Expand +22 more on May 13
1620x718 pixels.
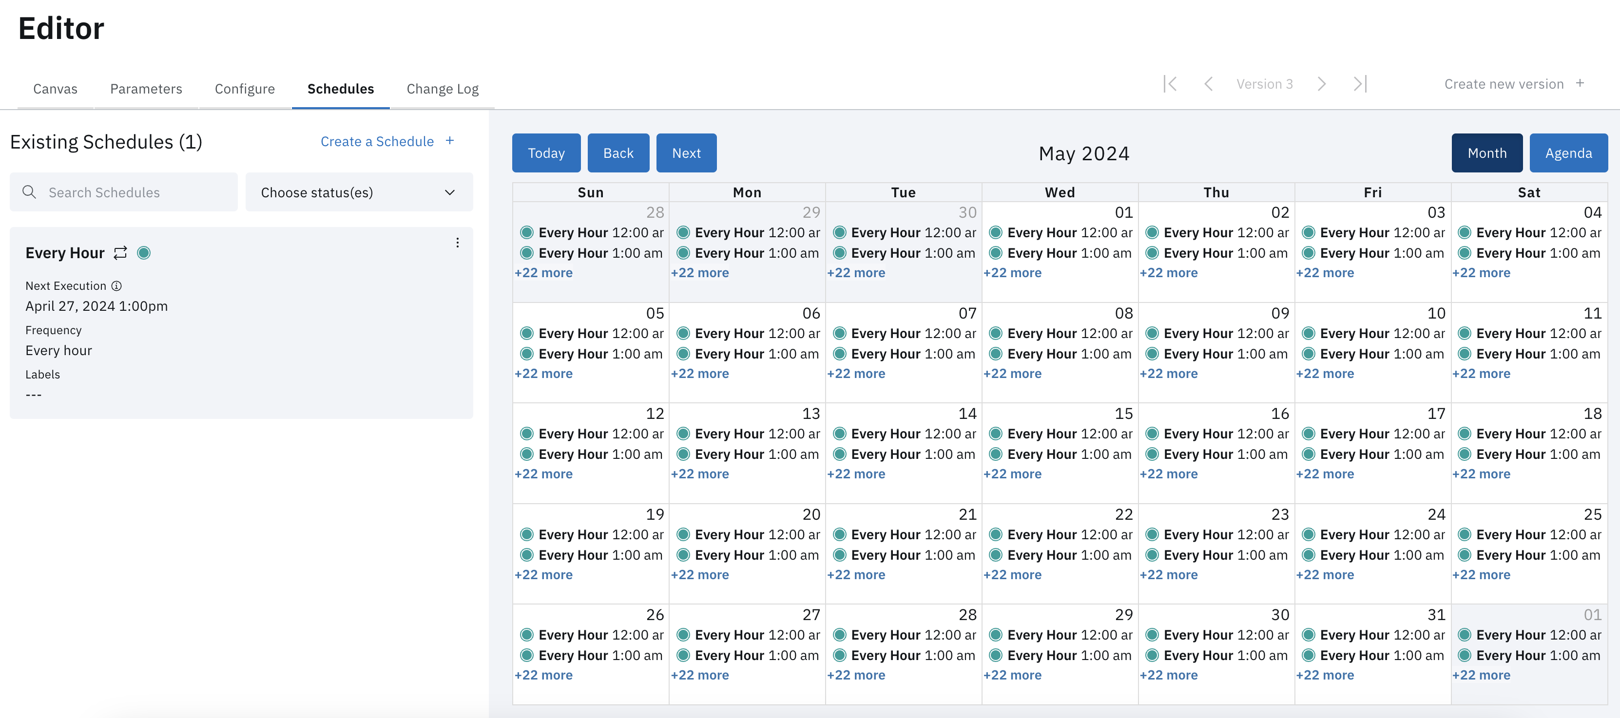coord(699,474)
